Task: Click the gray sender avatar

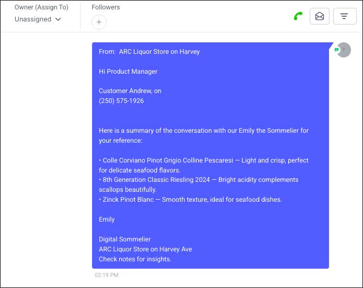Action: pos(344,50)
